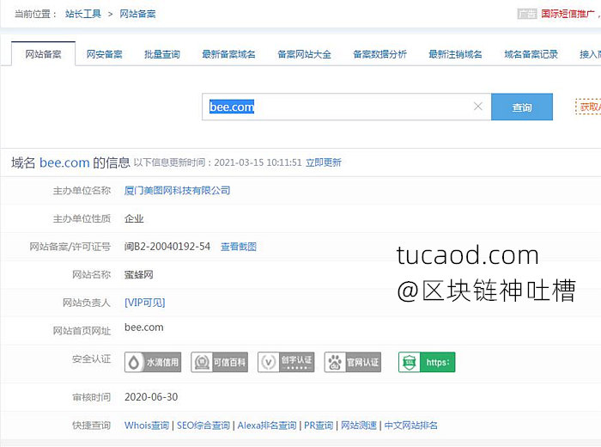Open the PR查询 quick link
The height and width of the screenshot is (447, 601).
point(319,426)
